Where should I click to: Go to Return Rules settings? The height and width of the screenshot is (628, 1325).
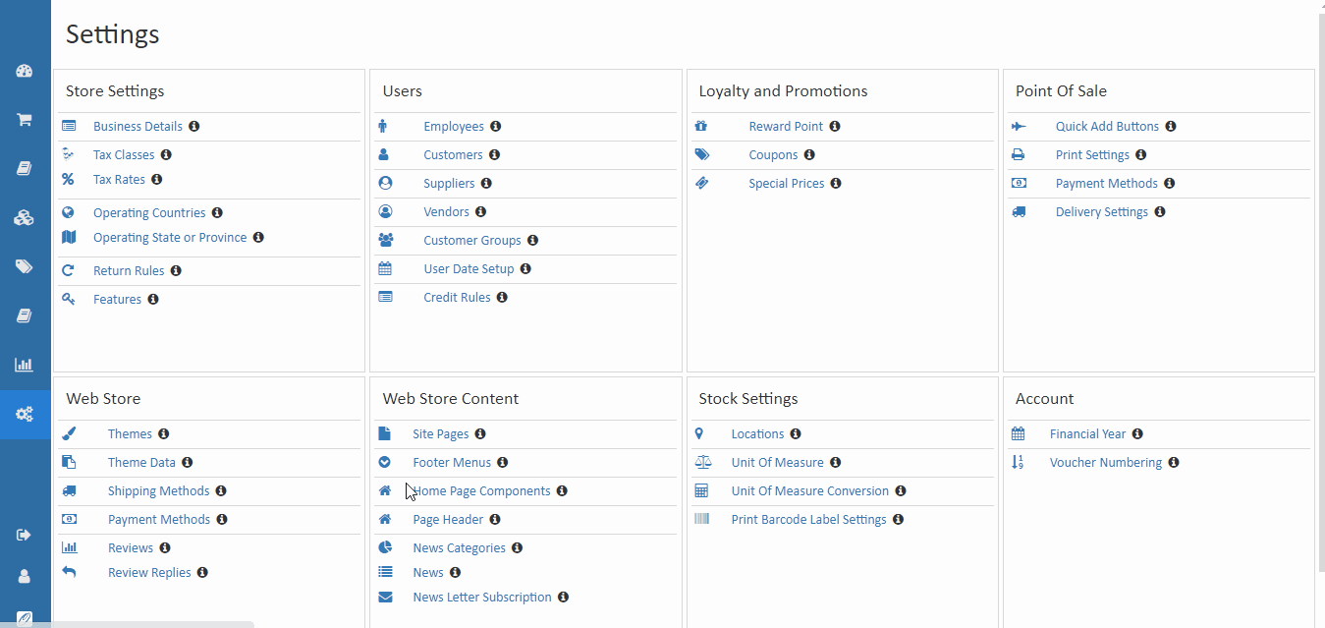(x=129, y=271)
